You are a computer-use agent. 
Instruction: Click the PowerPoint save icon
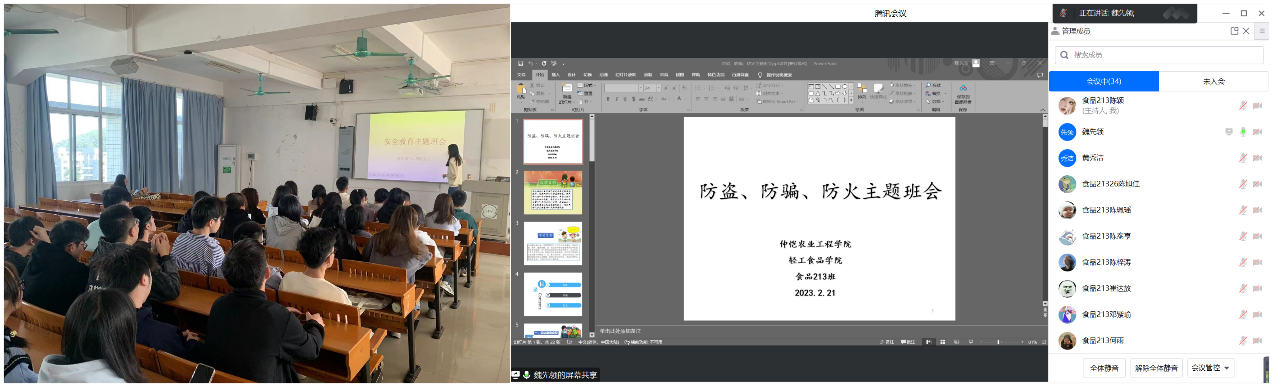point(520,63)
